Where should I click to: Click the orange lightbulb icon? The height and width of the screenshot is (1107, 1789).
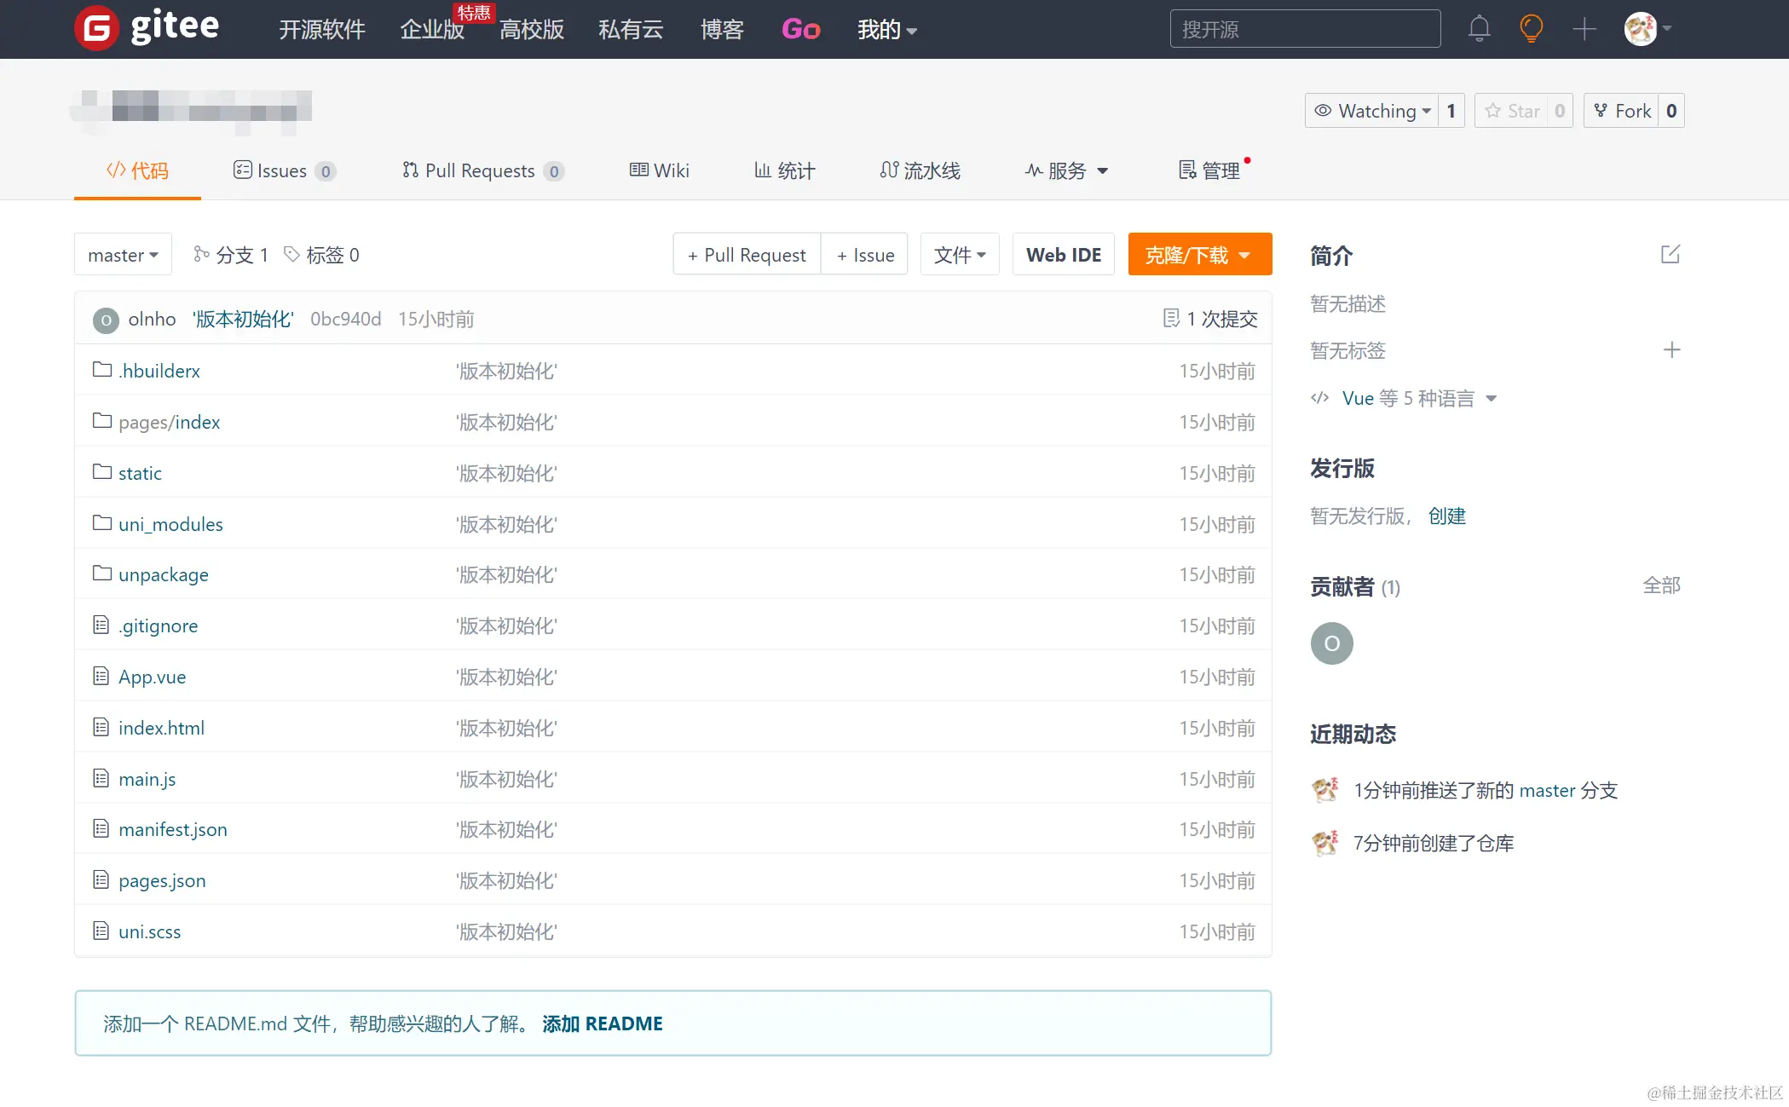[x=1531, y=29]
